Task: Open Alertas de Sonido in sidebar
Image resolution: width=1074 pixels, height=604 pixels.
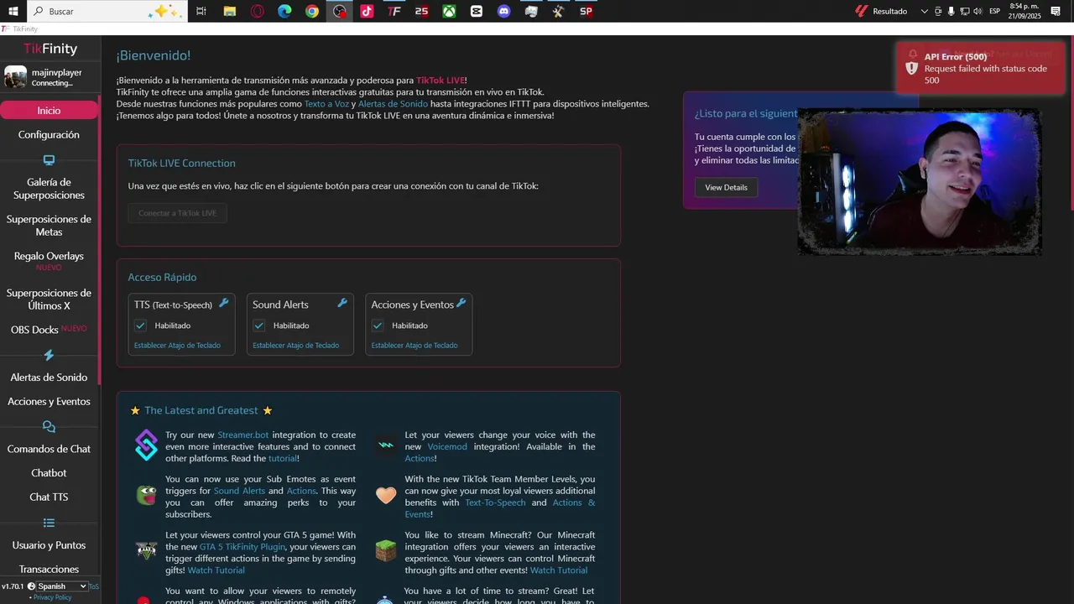Action: tap(49, 377)
